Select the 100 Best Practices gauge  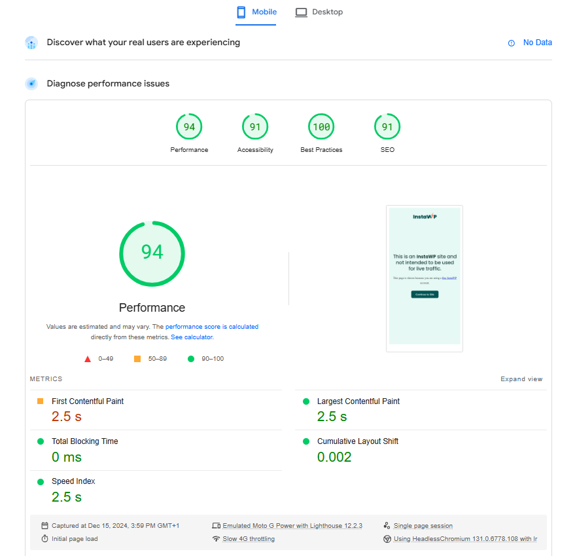[x=321, y=126]
